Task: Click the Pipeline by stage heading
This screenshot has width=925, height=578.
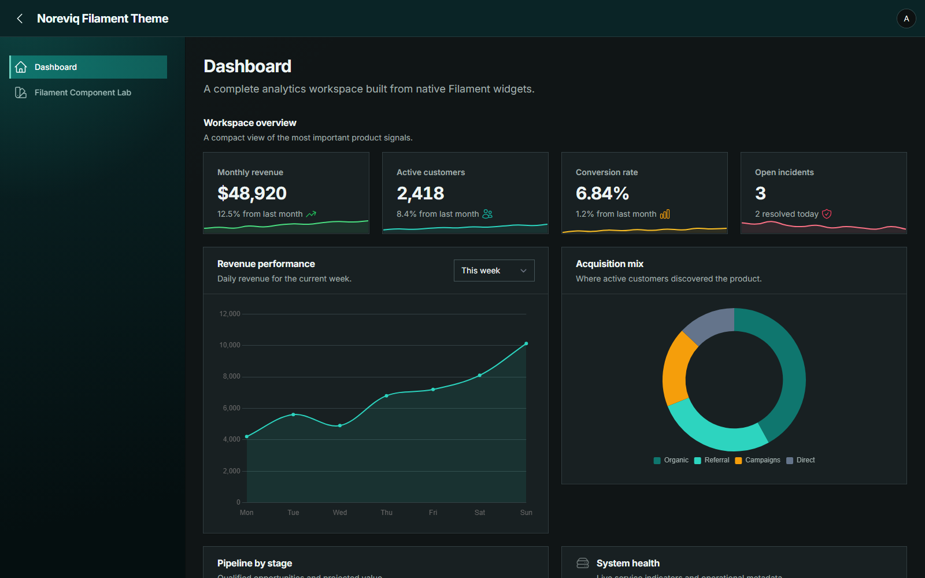Action: (254, 563)
